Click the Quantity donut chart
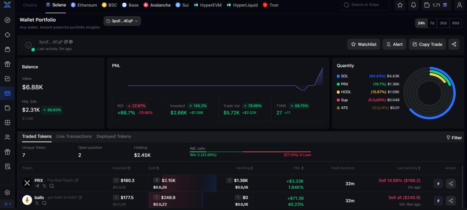Image resolution: width=467 pixels, height=210 pixels. point(429,93)
